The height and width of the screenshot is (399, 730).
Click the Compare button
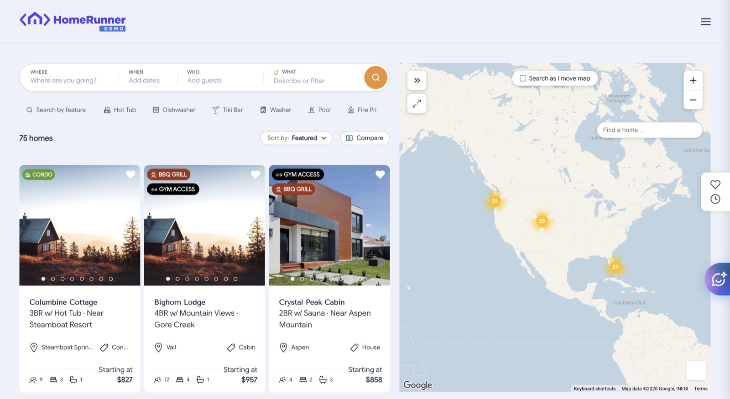pos(365,138)
